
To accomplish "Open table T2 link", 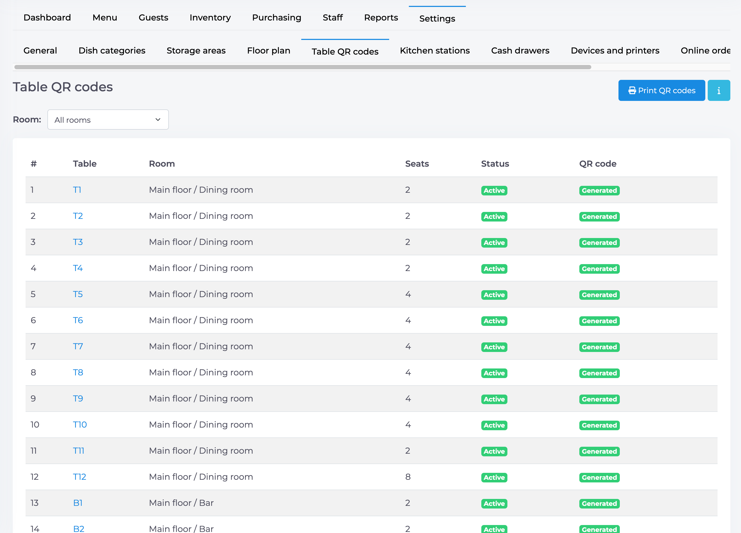I will (78, 216).
